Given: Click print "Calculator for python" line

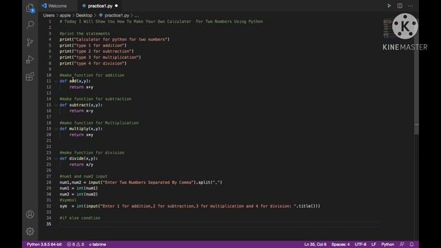Looking at the screenshot, I should click(114, 39).
